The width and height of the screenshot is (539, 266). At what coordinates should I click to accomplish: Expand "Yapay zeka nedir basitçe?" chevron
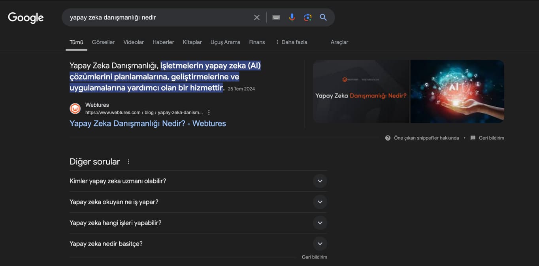320,244
